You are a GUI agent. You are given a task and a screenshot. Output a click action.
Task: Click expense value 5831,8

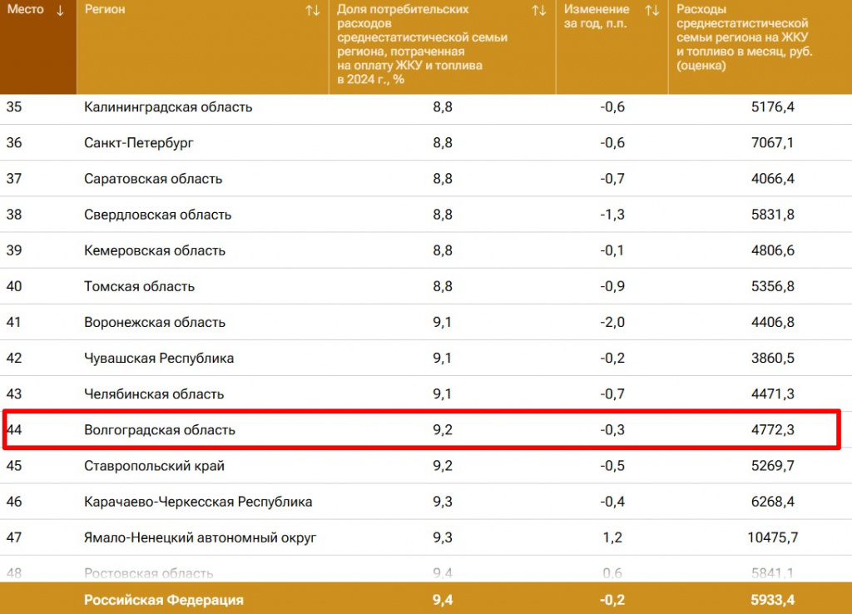tap(773, 215)
